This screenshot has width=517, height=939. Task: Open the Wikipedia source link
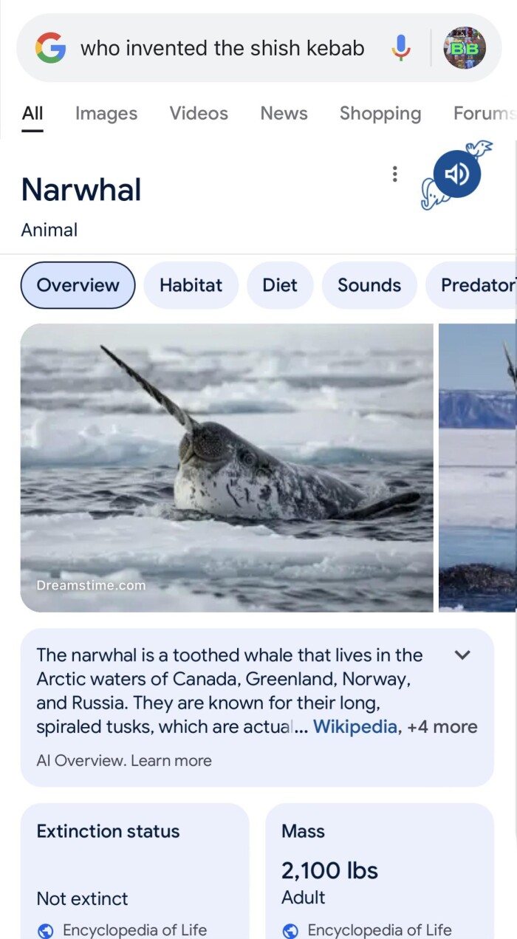pos(355,727)
